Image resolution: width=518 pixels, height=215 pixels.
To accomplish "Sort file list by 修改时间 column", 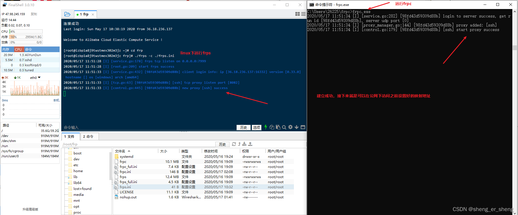I will 221,151.
